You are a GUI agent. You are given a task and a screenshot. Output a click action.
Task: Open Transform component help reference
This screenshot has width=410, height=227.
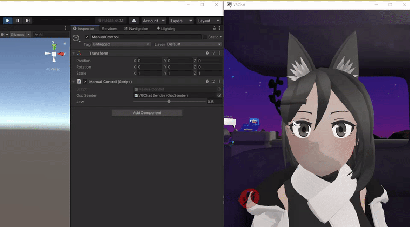coord(207,53)
